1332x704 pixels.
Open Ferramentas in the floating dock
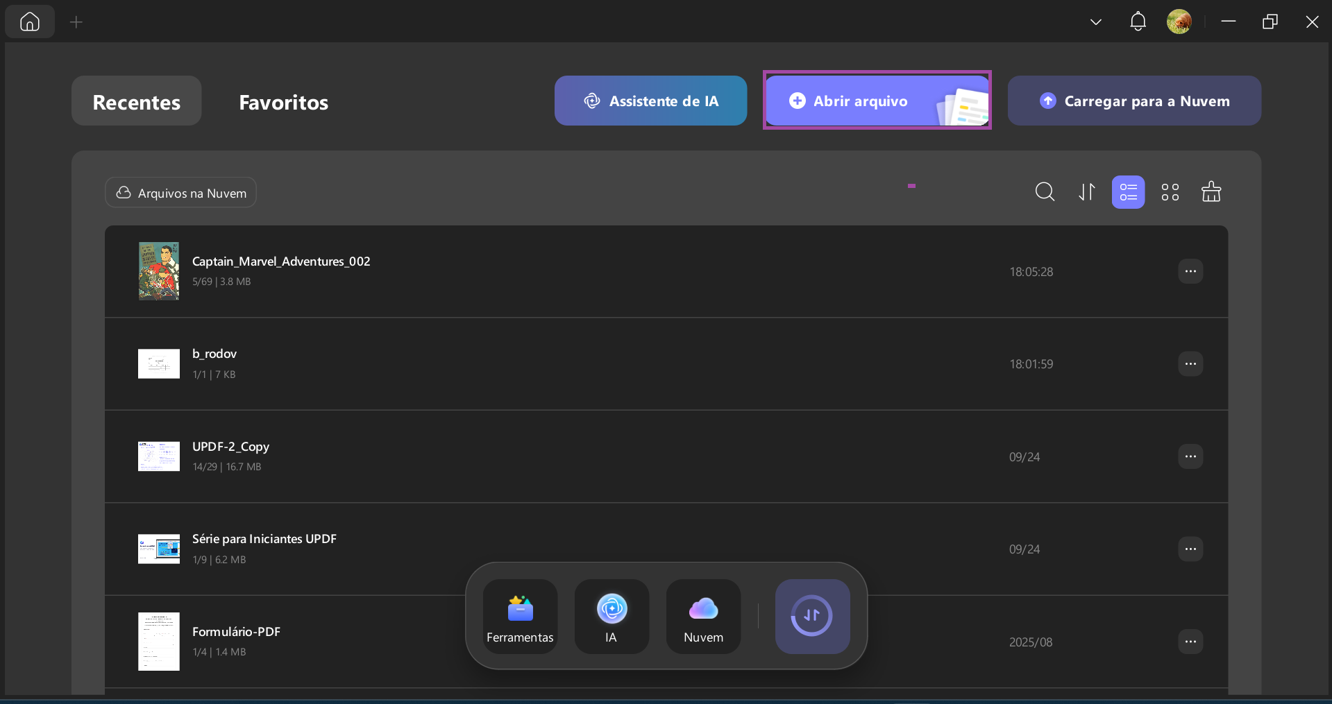click(520, 617)
